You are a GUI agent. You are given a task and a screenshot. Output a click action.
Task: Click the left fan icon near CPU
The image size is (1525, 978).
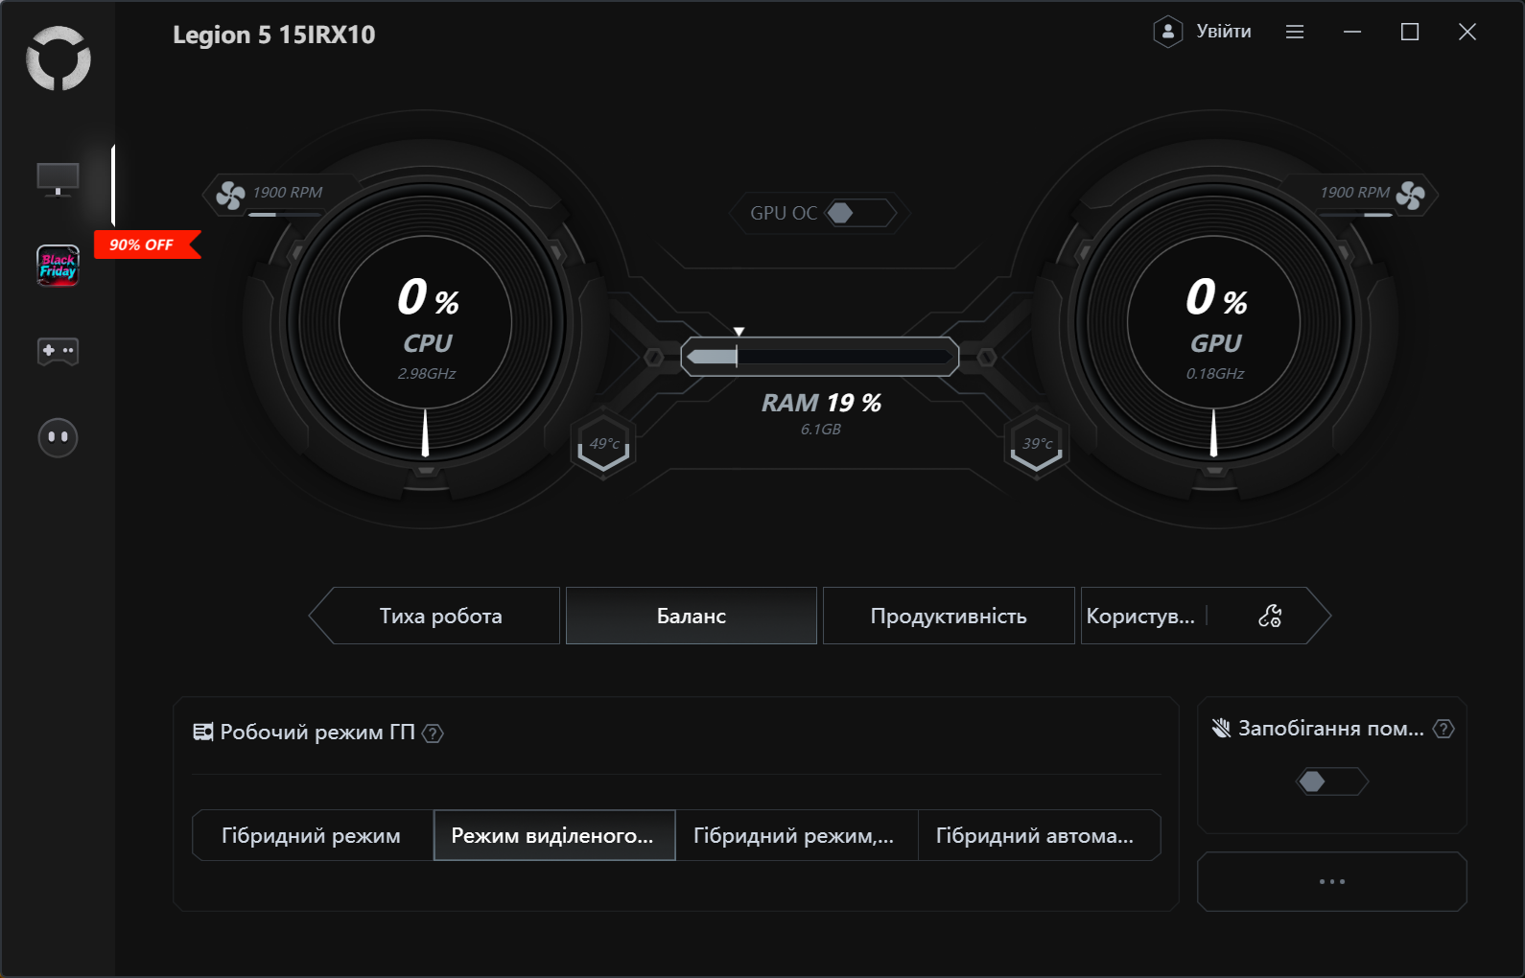click(x=230, y=195)
